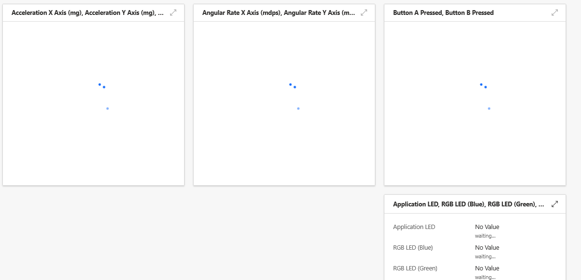Screen dimensions: 581x280
Task: Click the Angular Rate X Axis (mdps) tile title
Action: (278, 13)
